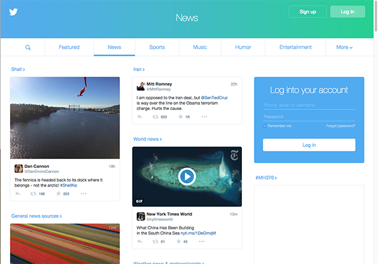Switch to the Music tab
Viewport: 378px width, 264px height.
[x=200, y=47]
